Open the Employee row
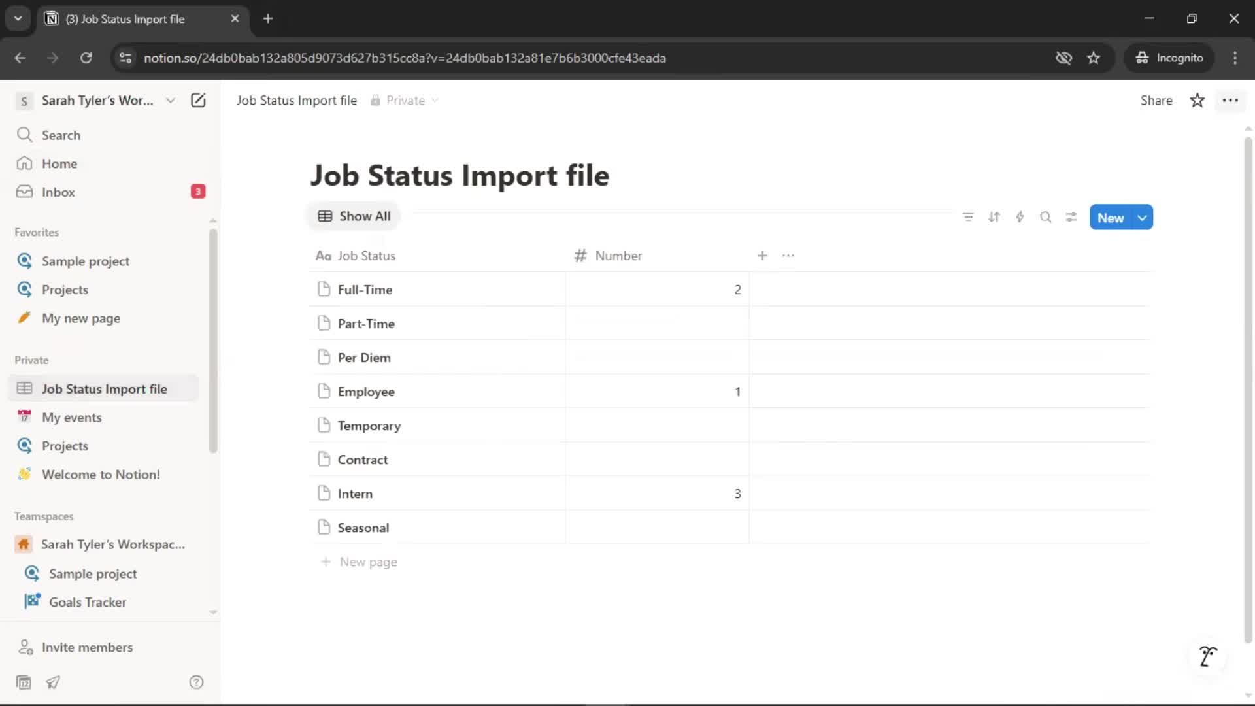The width and height of the screenshot is (1255, 706). pos(366,392)
